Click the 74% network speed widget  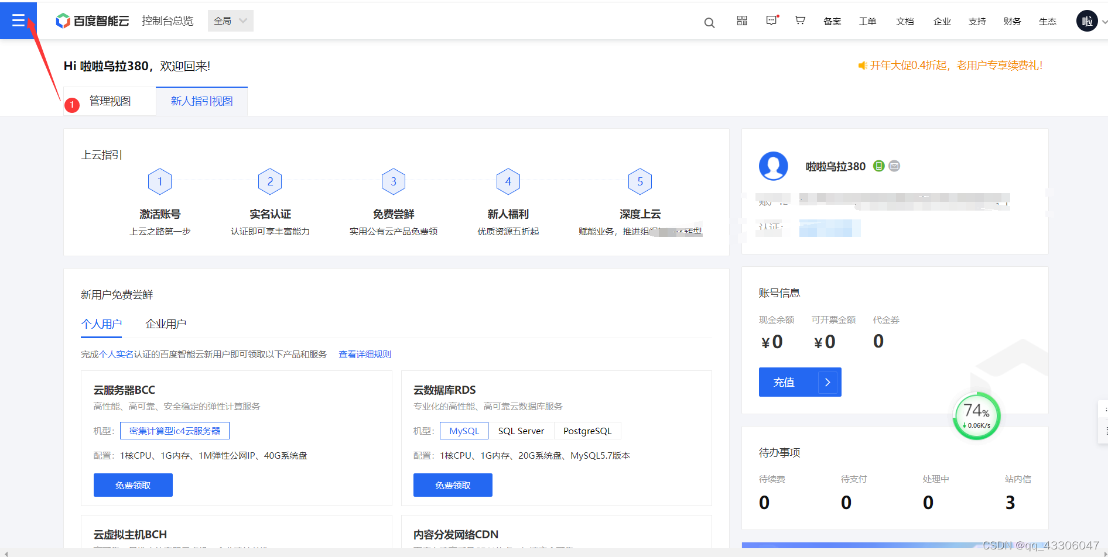(x=977, y=415)
